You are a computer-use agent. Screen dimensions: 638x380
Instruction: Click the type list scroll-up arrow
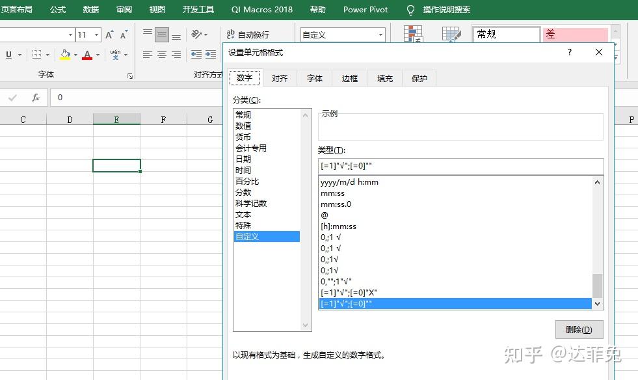click(597, 182)
